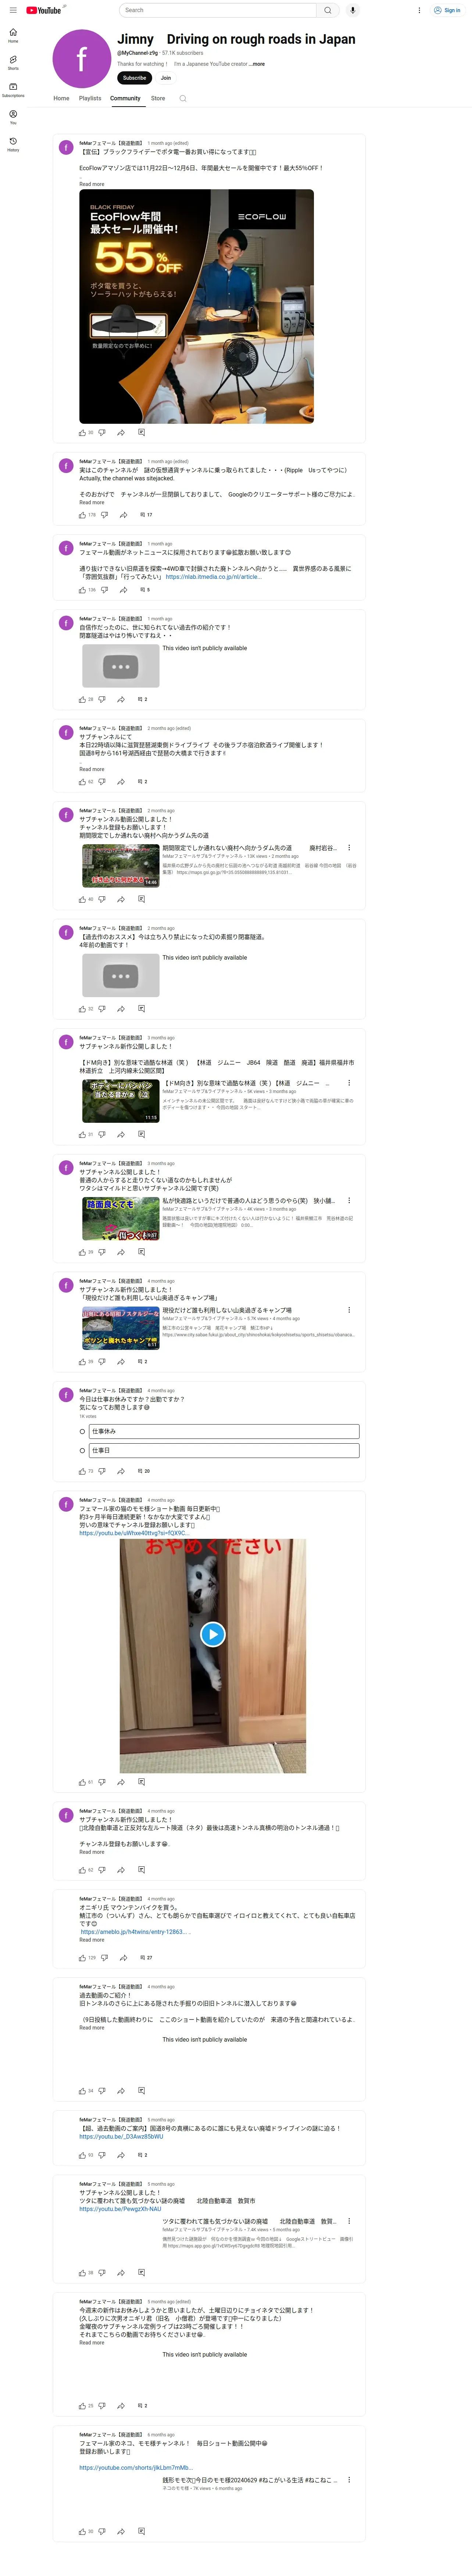The height and width of the screenshot is (2576, 472).
Task: Open 27 comments on the オニギリ氏 post
Action: (146, 1957)
